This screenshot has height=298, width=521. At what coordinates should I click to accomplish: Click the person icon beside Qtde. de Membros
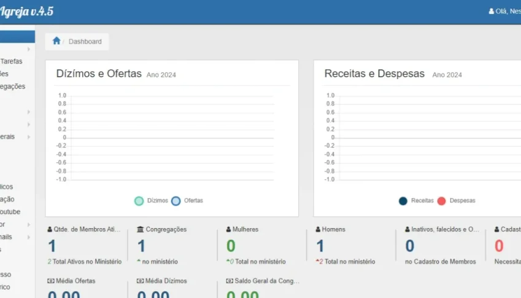(x=50, y=229)
